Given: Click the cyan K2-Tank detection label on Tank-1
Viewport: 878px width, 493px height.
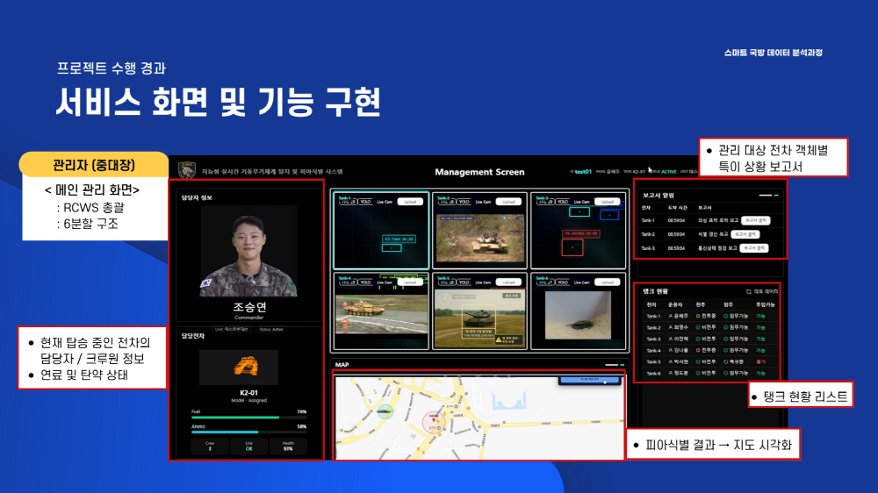Looking at the screenshot, I should pos(399,239).
